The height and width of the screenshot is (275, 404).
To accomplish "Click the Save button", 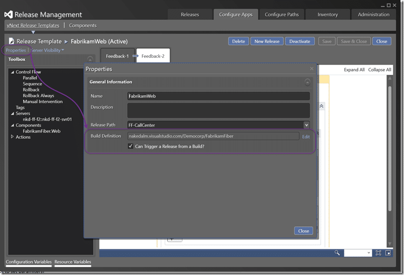I will tap(326, 41).
